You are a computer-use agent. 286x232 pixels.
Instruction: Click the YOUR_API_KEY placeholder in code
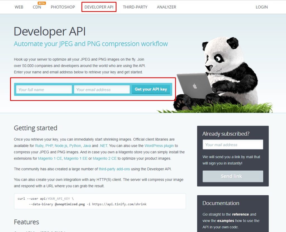coord(59,199)
